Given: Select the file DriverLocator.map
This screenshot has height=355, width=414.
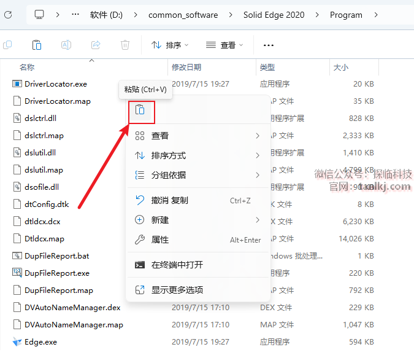Looking at the screenshot, I should pyautogui.click(x=58, y=101).
